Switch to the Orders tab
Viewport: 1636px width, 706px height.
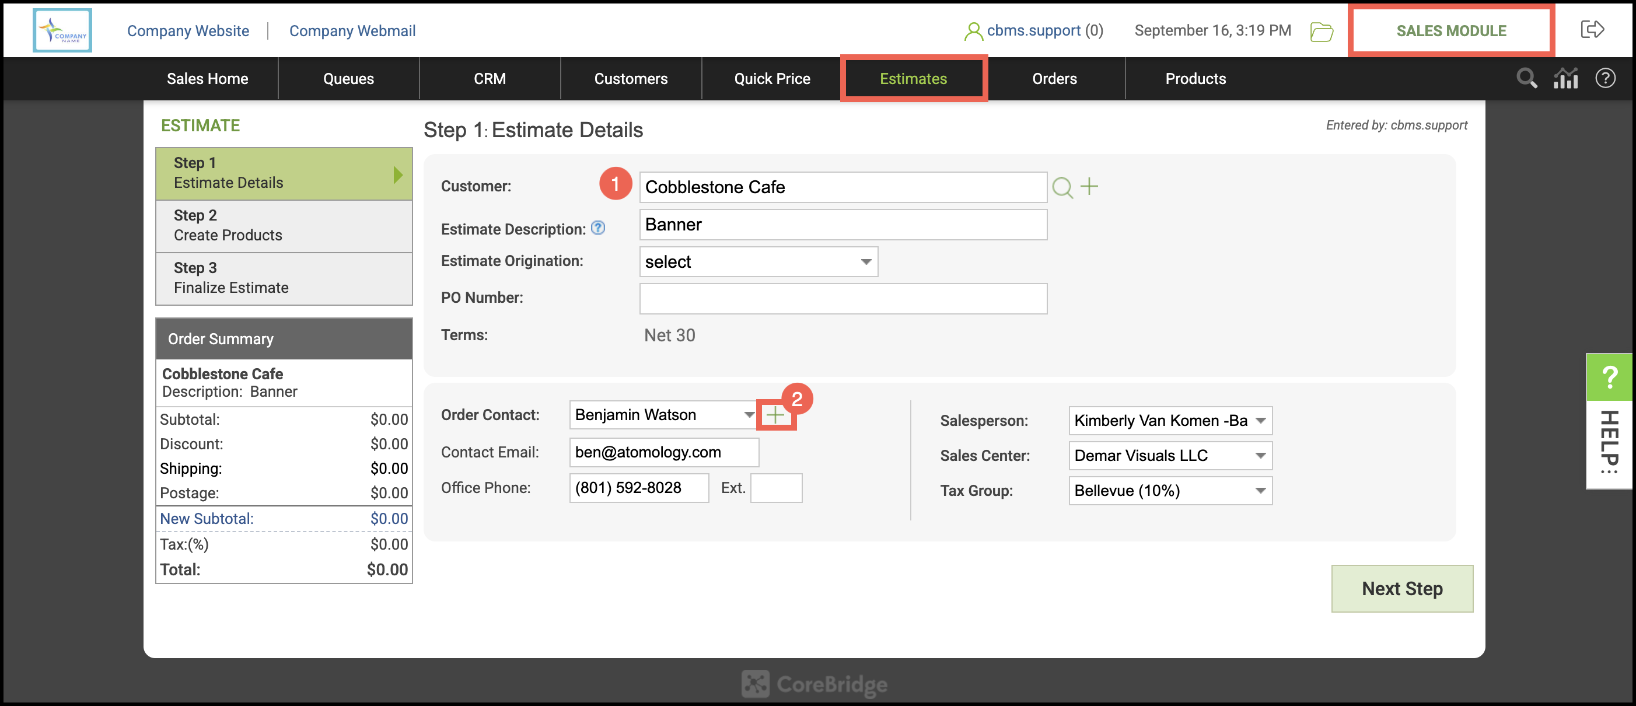(1054, 79)
